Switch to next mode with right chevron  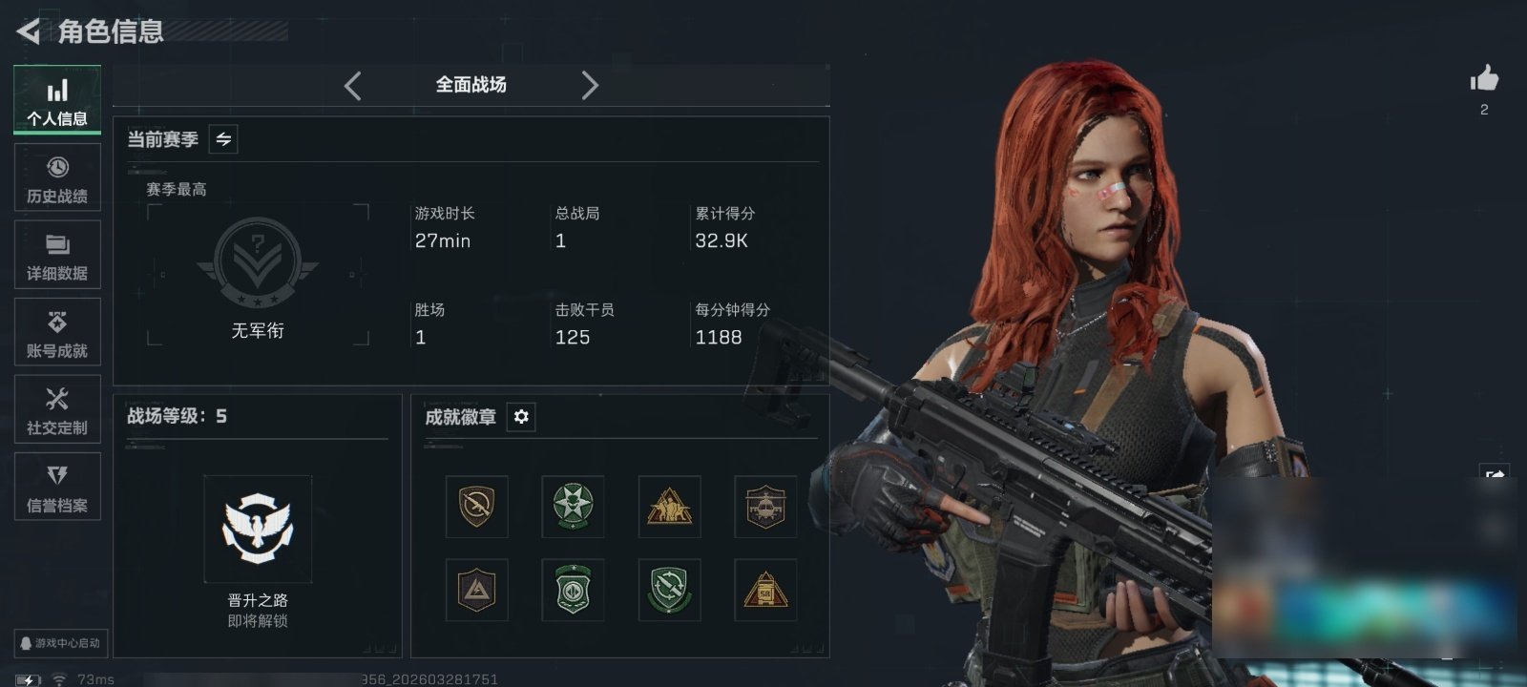(x=590, y=86)
